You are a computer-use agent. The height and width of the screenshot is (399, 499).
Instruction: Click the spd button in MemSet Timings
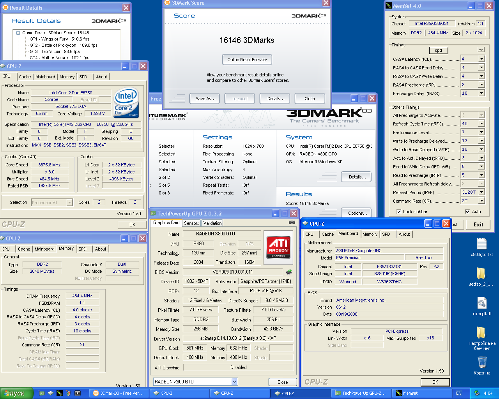point(439,50)
